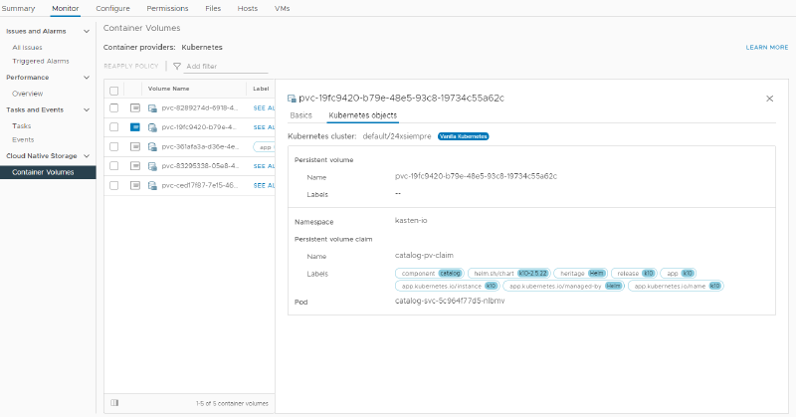The height and width of the screenshot is (417, 796).
Task: Open Performance Overview in sidebar
Action: pyautogui.click(x=28, y=94)
